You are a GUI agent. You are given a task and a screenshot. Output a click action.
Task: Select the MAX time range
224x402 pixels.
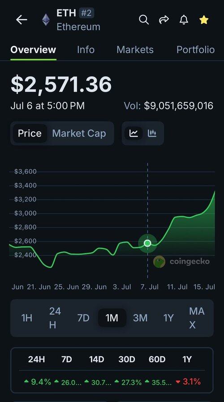(x=197, y=318)
